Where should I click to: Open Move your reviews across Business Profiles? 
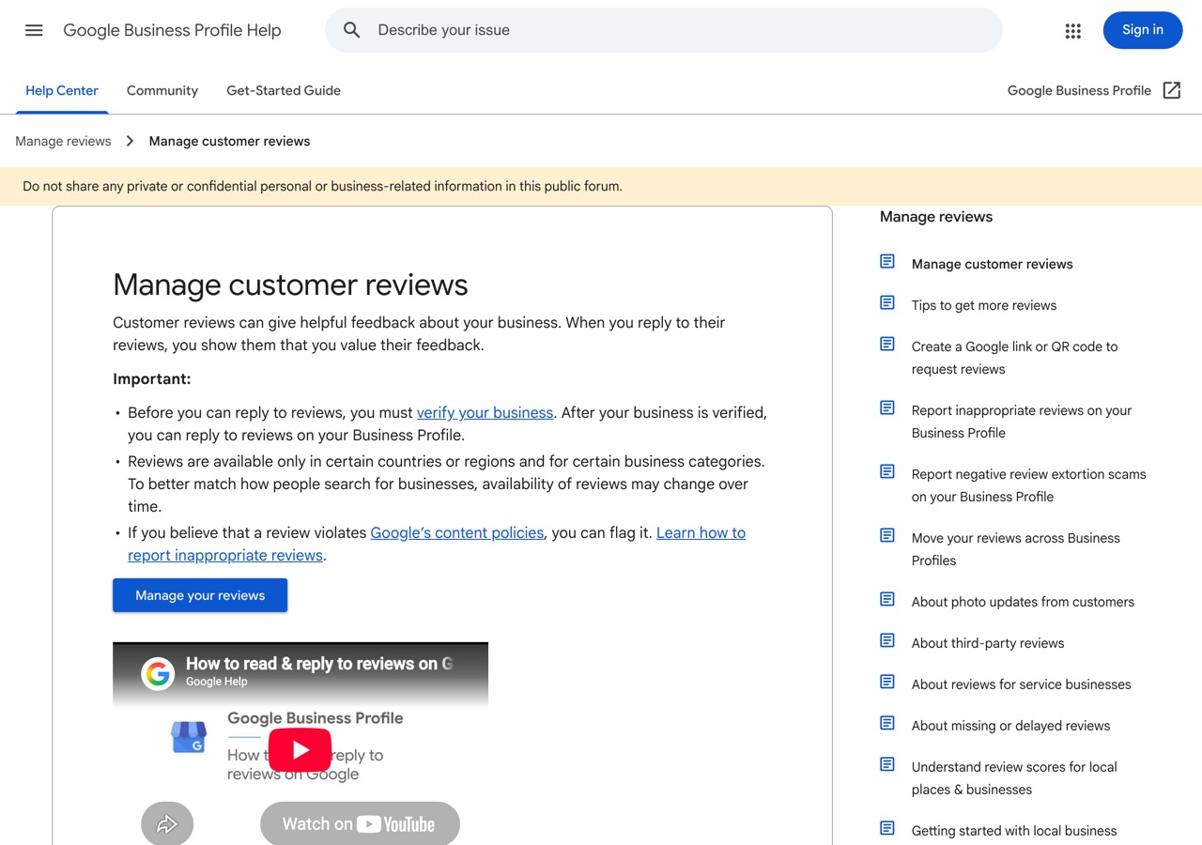1016,549
